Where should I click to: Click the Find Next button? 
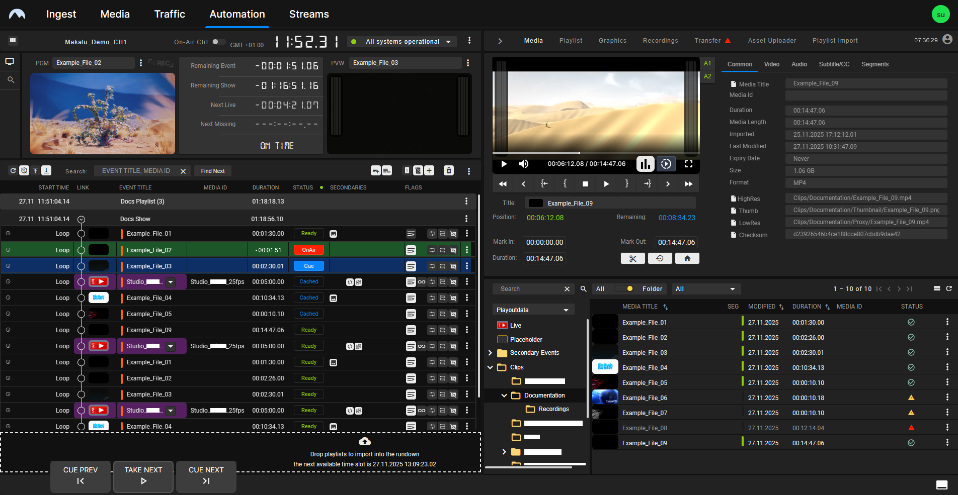[213, 171]
